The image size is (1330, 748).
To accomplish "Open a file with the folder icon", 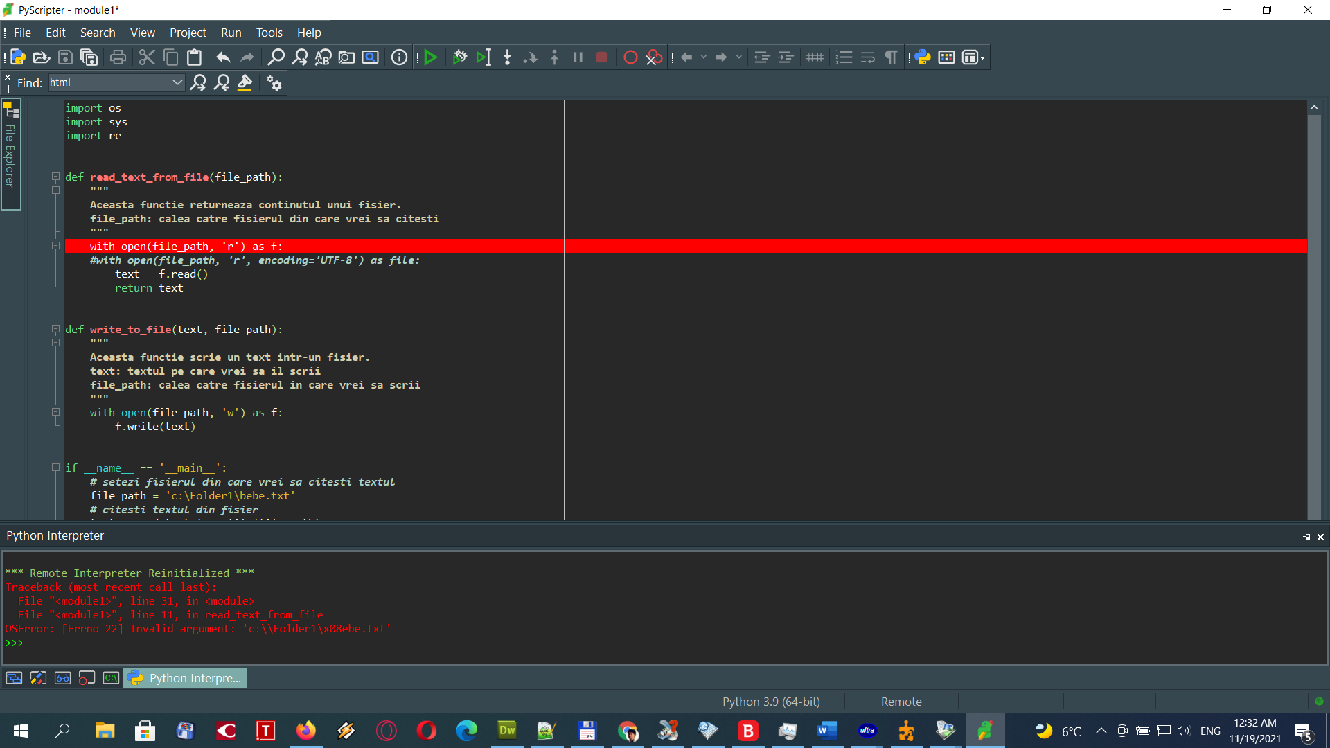I will (42, 57).
